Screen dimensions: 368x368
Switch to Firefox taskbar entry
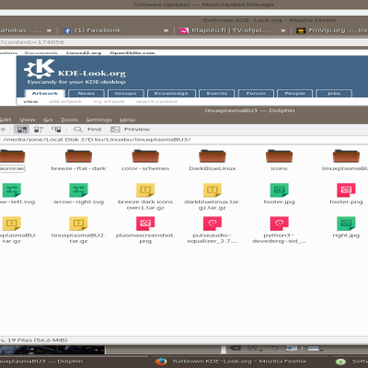coord(239,362)
